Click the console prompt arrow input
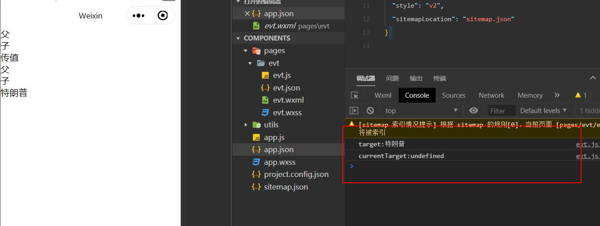Screen dimensions: 600x226 coord(352,166)
